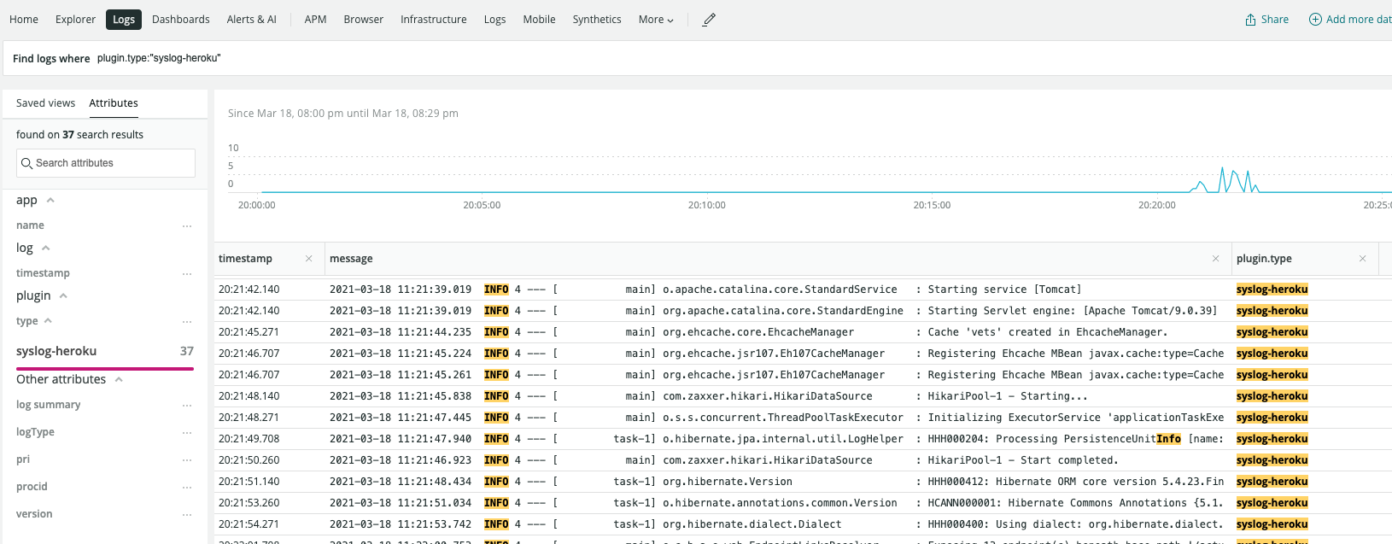Open options menu for logType attribute
Viewport: 1392px width, 544px height.
pos(187,433)
